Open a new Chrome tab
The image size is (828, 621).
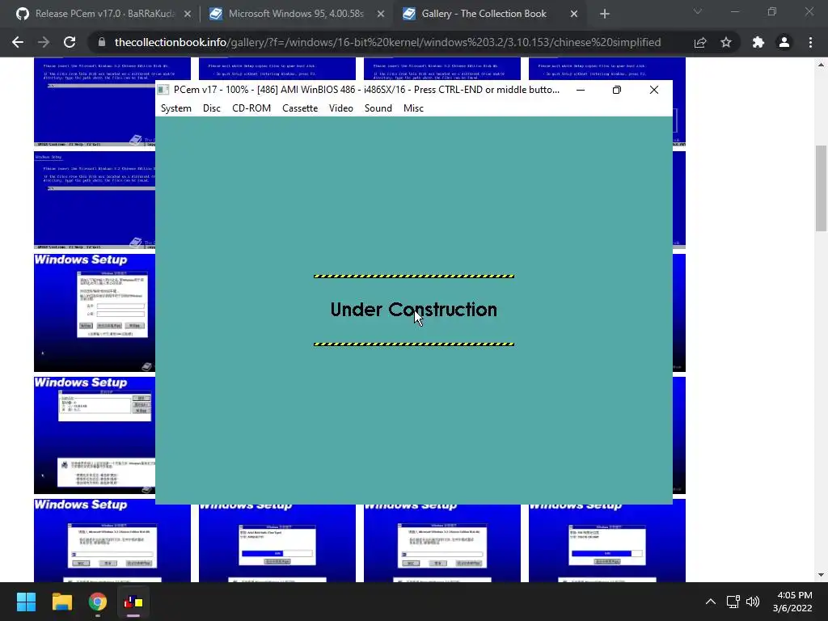point(605,15)
